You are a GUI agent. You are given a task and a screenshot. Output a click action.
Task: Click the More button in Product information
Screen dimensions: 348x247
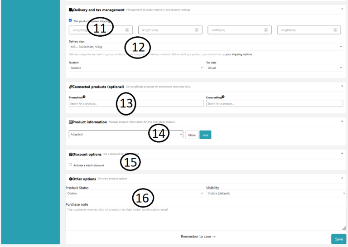(192, 135)
